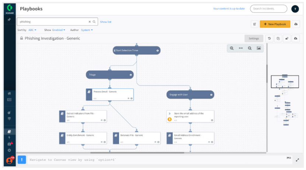Click the signpost icon in the sidebar

9,118
